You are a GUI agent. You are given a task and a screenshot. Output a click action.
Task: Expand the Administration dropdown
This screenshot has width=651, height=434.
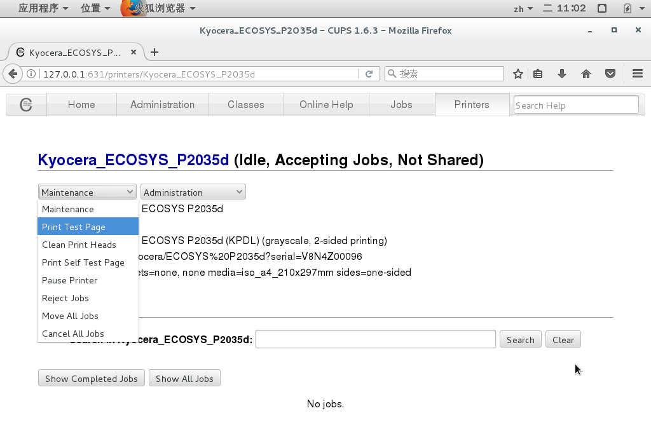coord(193,192)
